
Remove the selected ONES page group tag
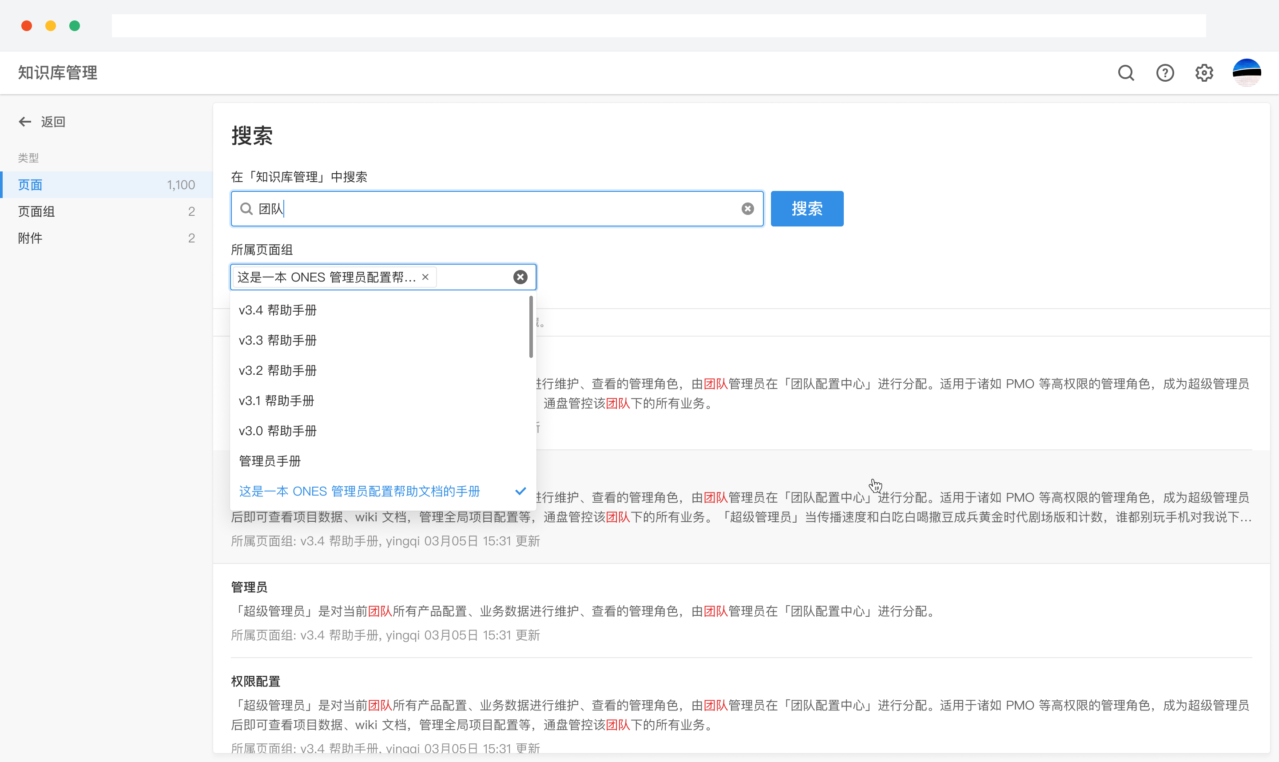(x=425, y=277)
